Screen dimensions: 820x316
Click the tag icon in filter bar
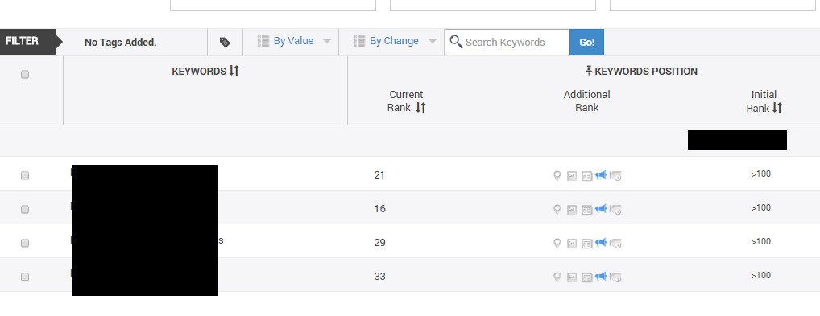(225, 43)
